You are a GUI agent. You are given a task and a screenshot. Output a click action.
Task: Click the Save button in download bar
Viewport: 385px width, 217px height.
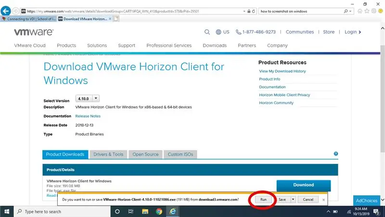click(282, 199)
